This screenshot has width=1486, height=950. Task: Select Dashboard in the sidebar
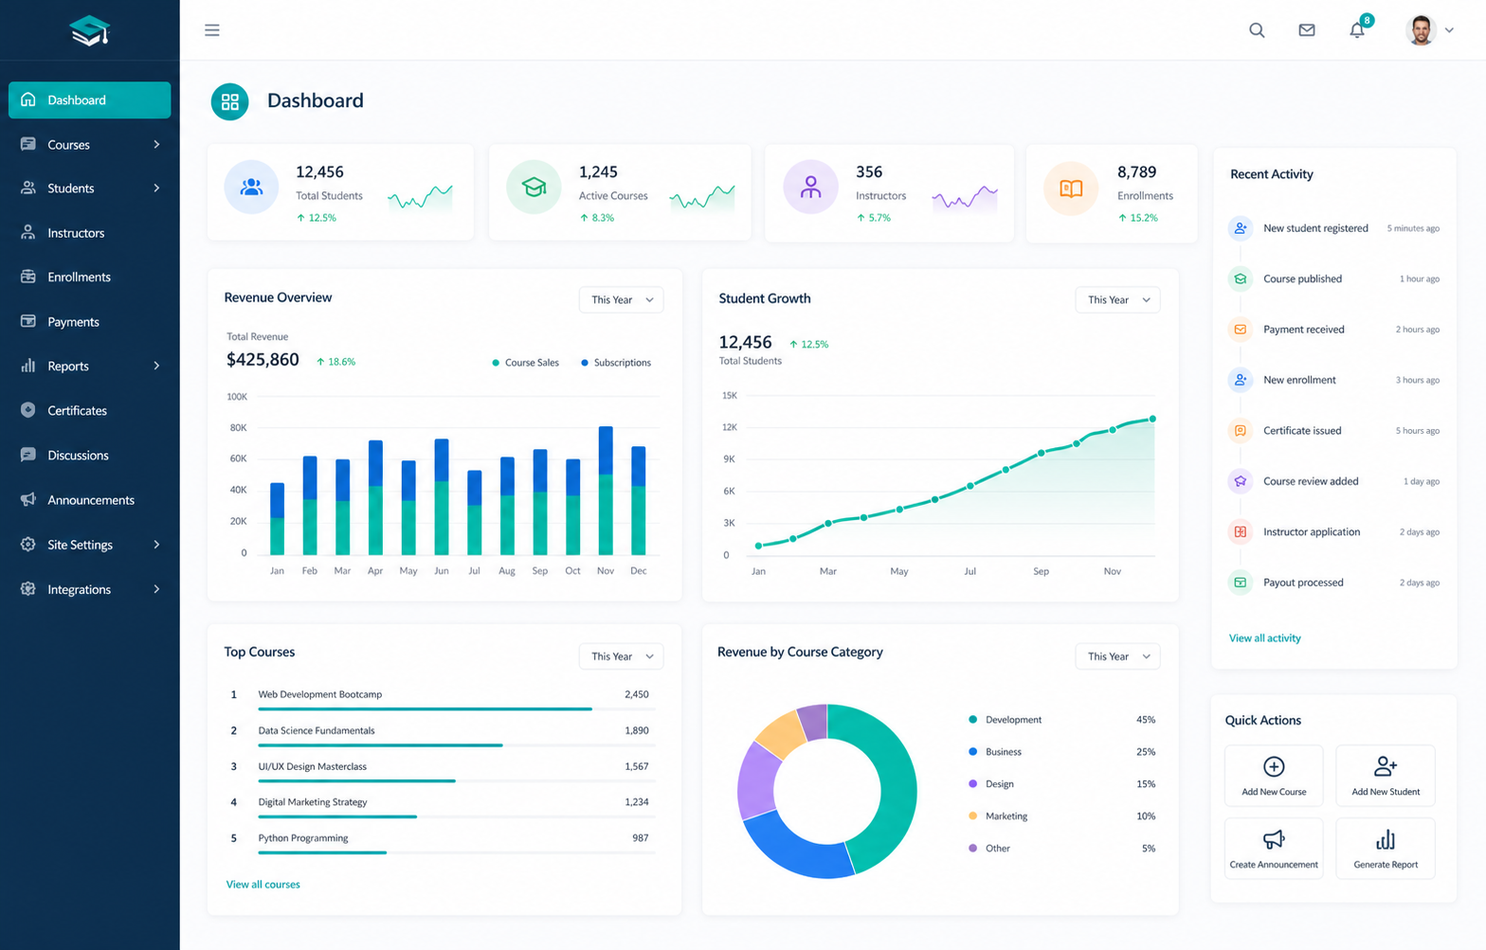point(90,100)
